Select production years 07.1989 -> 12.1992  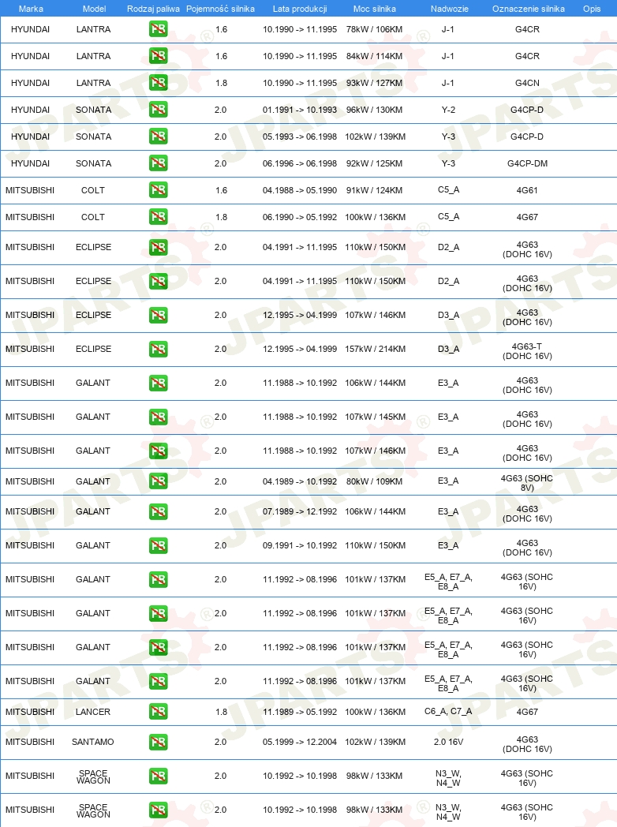(300, 511)
